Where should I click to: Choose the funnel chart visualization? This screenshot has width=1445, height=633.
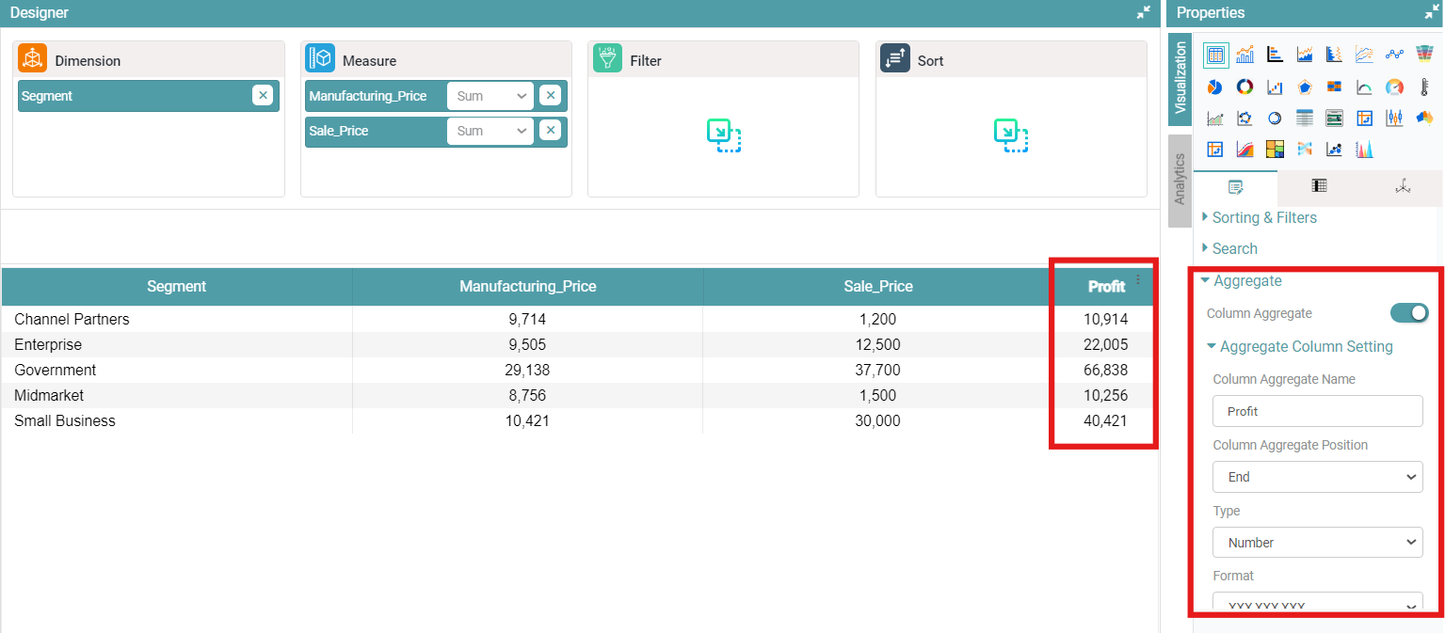1424,55
